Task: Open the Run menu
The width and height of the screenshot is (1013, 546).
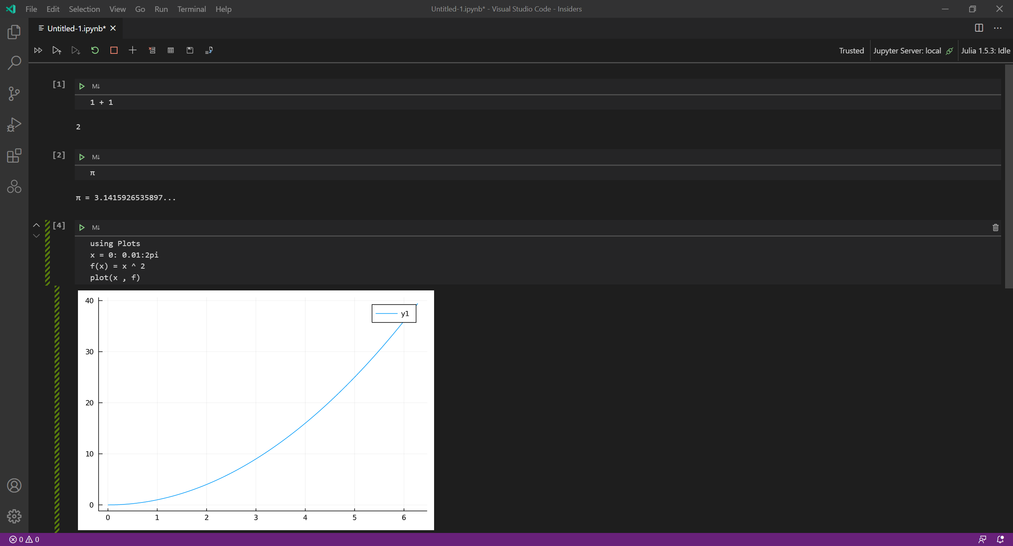Action: (x=161, y=9)
